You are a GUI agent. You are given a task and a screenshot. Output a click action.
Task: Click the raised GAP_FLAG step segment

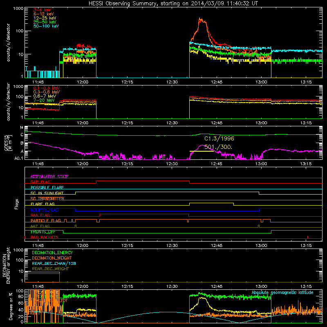tap(143, 181)
